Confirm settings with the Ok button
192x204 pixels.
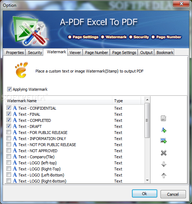click(144, 194)
